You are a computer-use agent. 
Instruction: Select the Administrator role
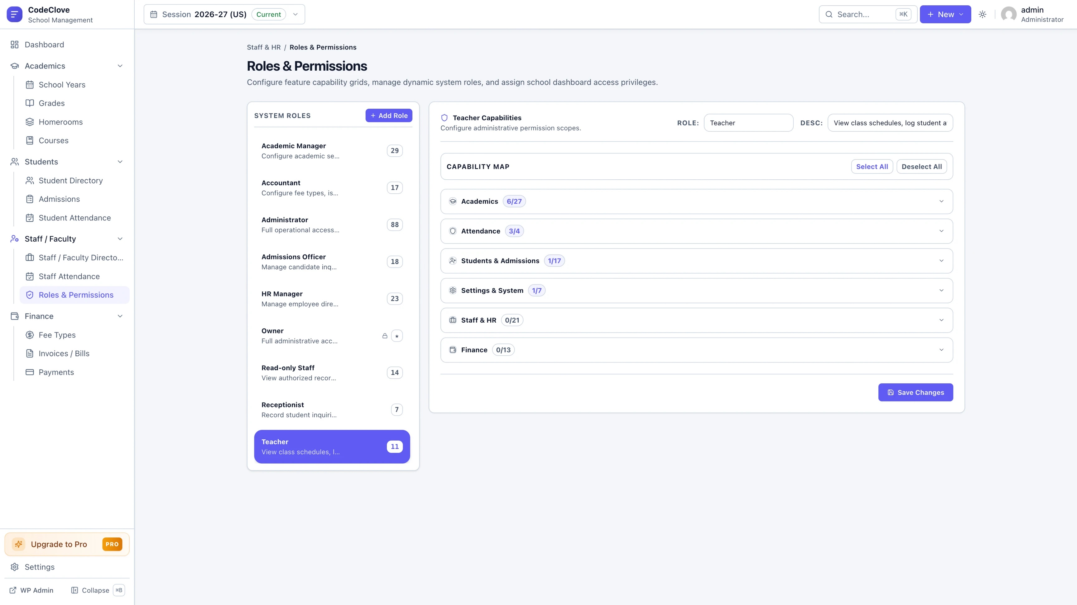pyautogui.click(x=332, y=225)
